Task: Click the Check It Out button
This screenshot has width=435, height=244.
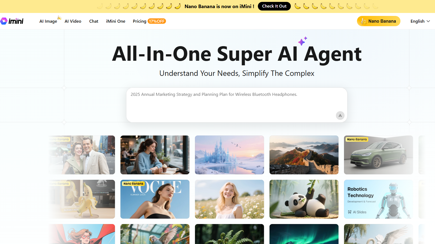Action: point(274,6)
